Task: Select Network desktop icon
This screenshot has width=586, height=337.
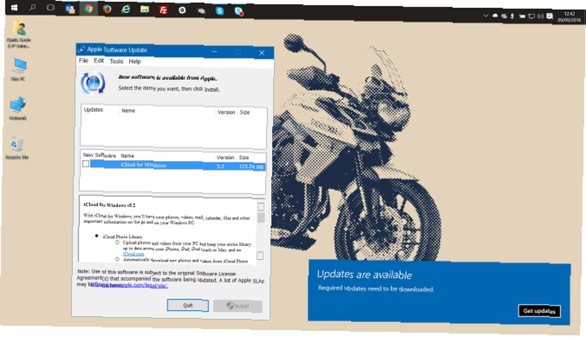Action: coord(18,108)
